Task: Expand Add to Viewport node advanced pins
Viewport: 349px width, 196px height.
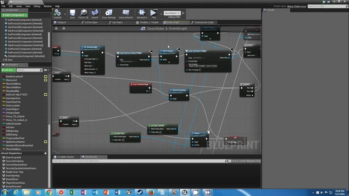Action: (x=169, y=62)
